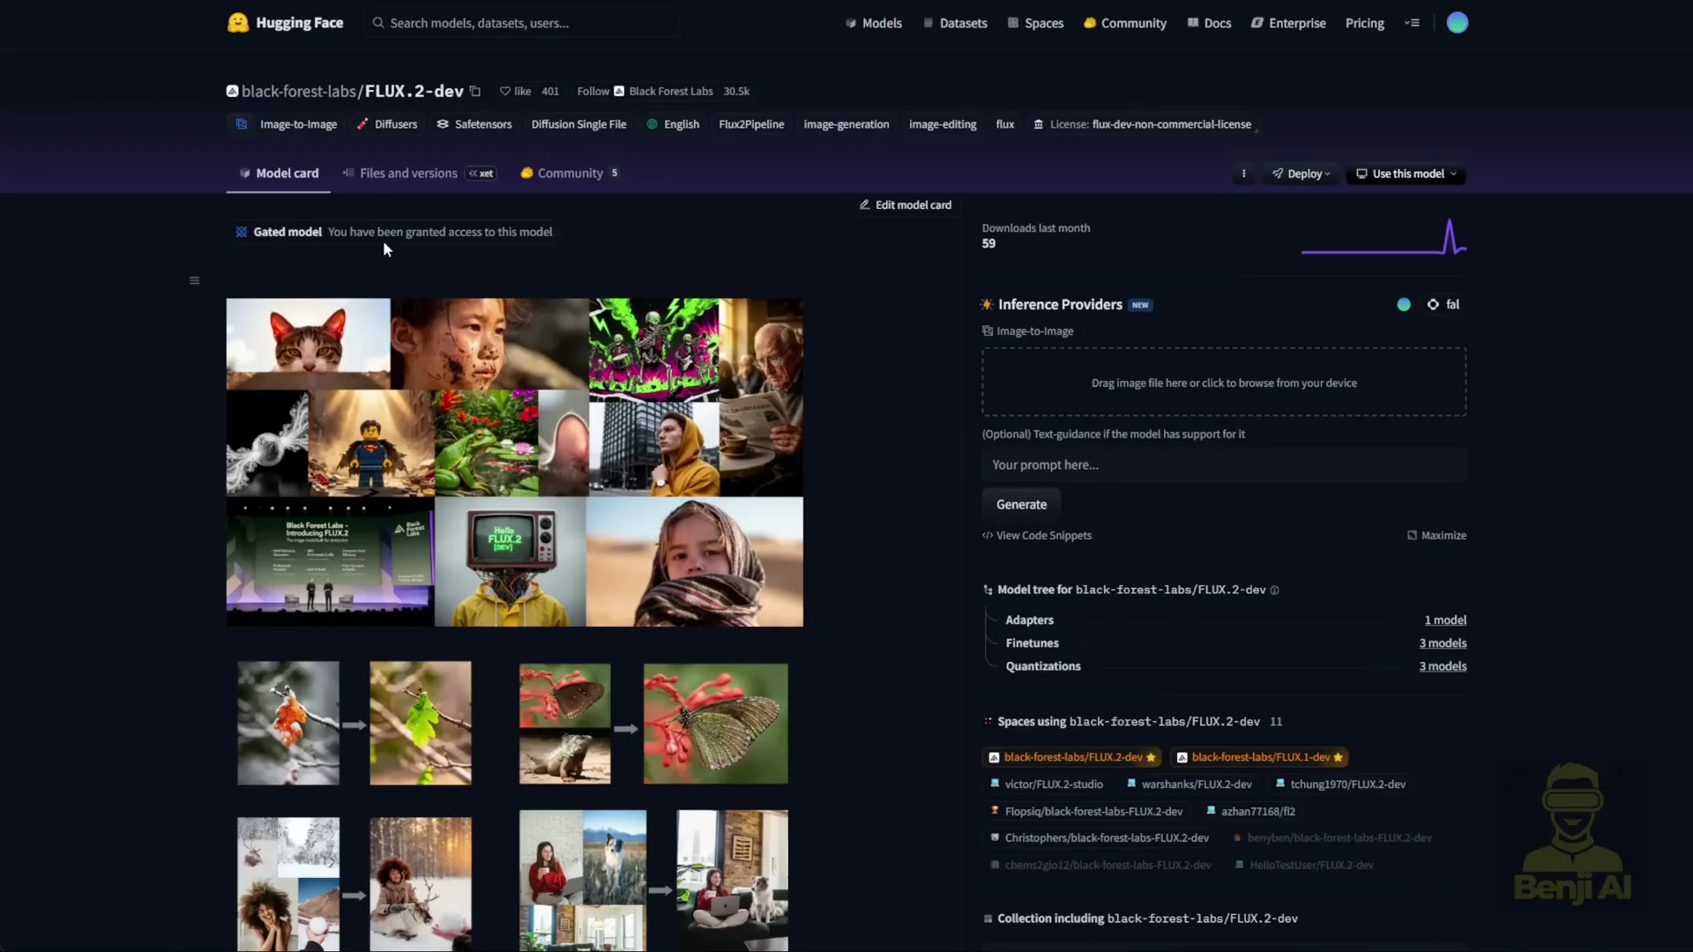Screen dimensions: 1693x952
Task: Click the heart icon to like the model
Action: pos(503,91)
